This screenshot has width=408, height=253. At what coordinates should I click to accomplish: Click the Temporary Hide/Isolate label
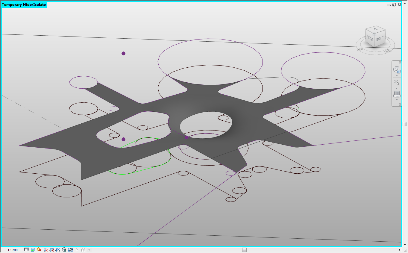point(24,4)
